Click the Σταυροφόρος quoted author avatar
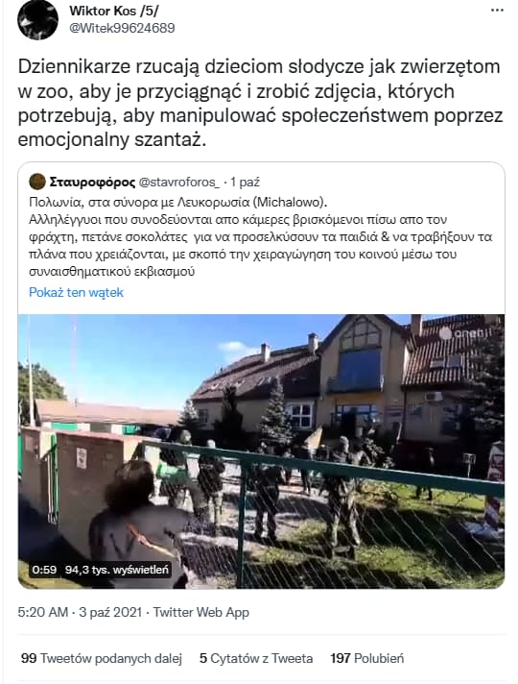The width and height of the screenshot is (518, 684). point(37,182)
